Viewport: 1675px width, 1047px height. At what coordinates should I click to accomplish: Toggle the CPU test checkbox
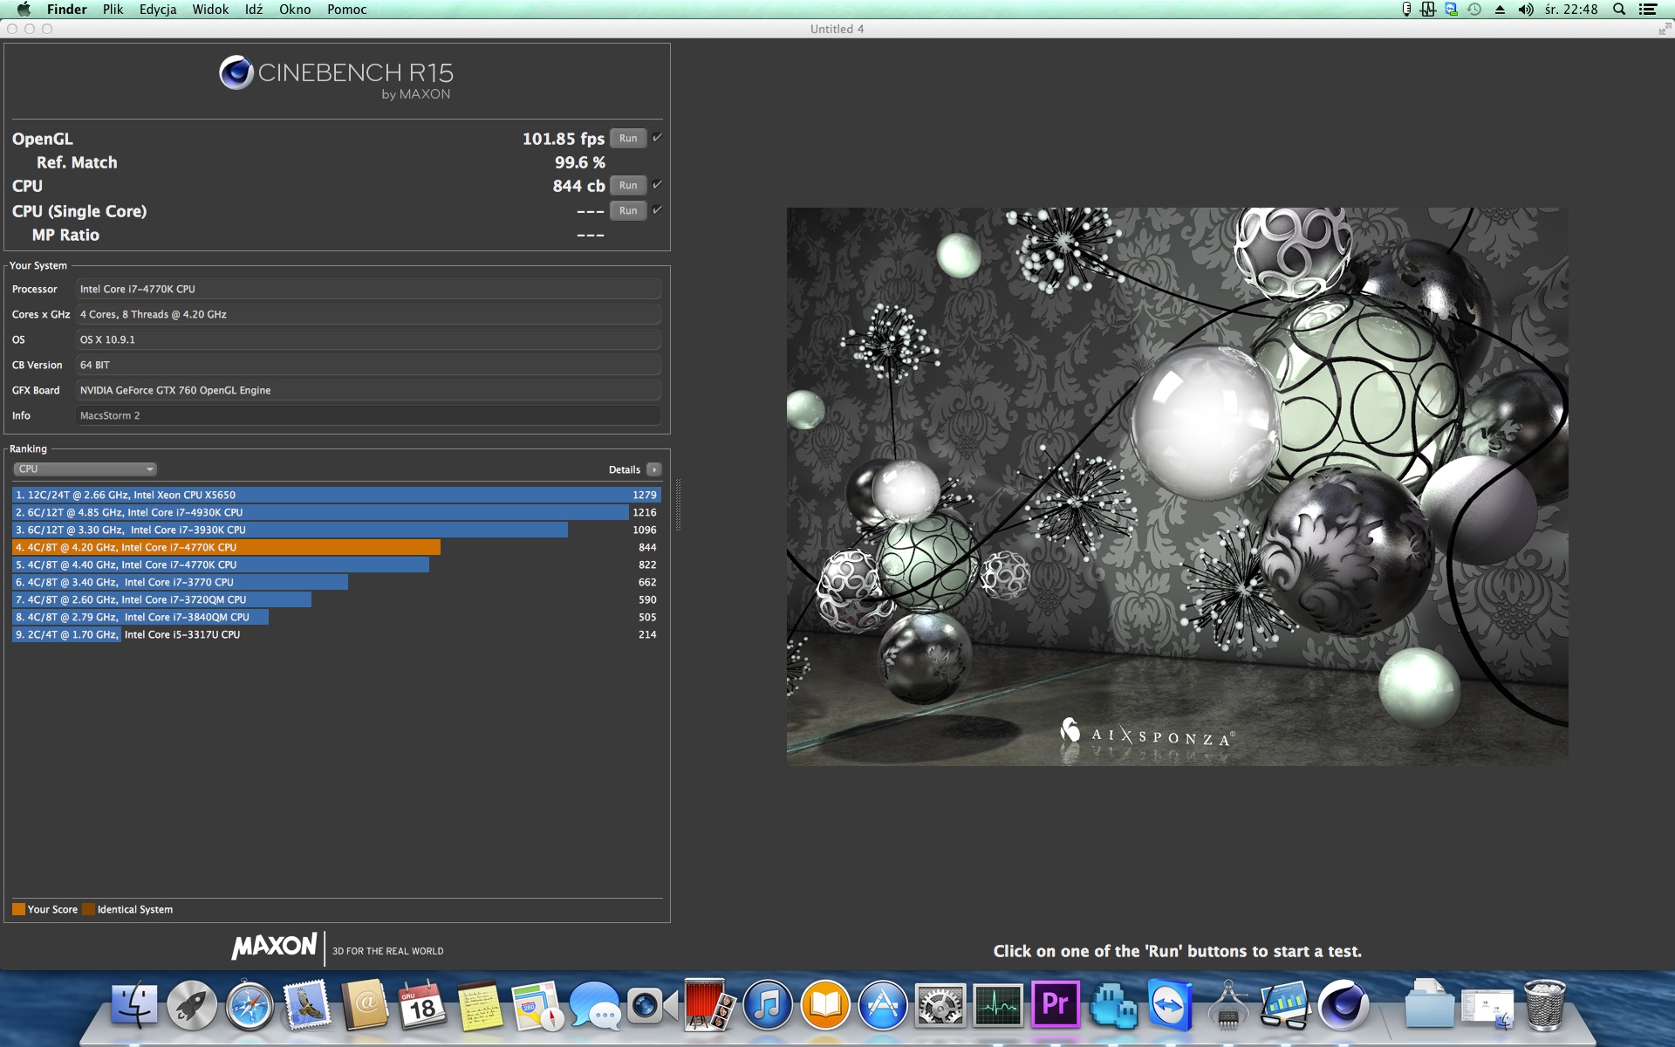pyautogui.click(x=657, y=185)
